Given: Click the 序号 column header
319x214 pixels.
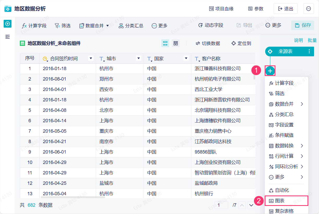Looking at the screenshot, I should (30, 58).
